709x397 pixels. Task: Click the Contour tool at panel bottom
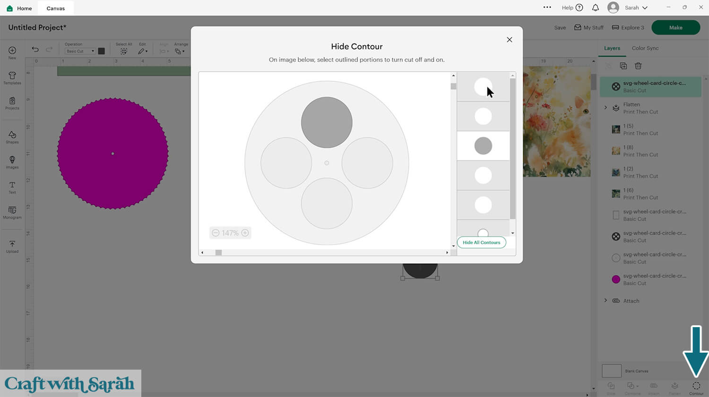point(696,388)
